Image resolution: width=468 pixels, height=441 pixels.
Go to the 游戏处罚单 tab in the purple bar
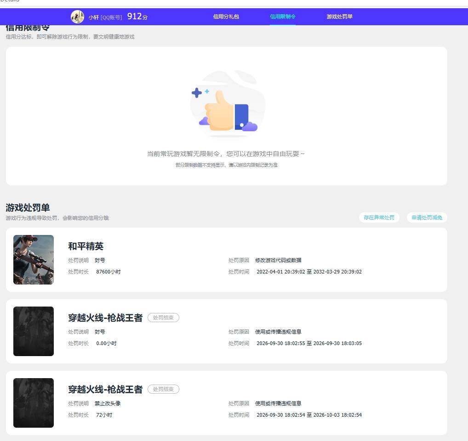point(339,17)
